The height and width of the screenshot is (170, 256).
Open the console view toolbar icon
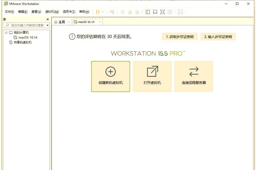pyautogui.click(x=181, y=12)
